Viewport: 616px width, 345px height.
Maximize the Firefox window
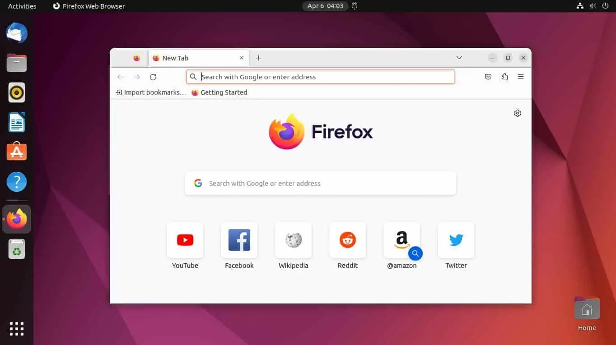[x=508, y=58]
